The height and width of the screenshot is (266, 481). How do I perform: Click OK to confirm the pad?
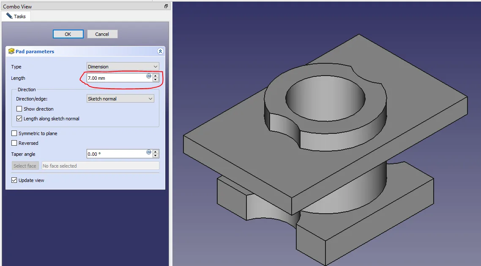[68, 34]
